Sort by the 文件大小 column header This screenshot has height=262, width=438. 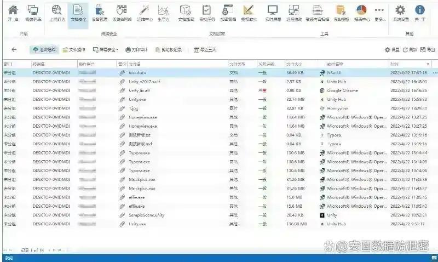[294, 64]
